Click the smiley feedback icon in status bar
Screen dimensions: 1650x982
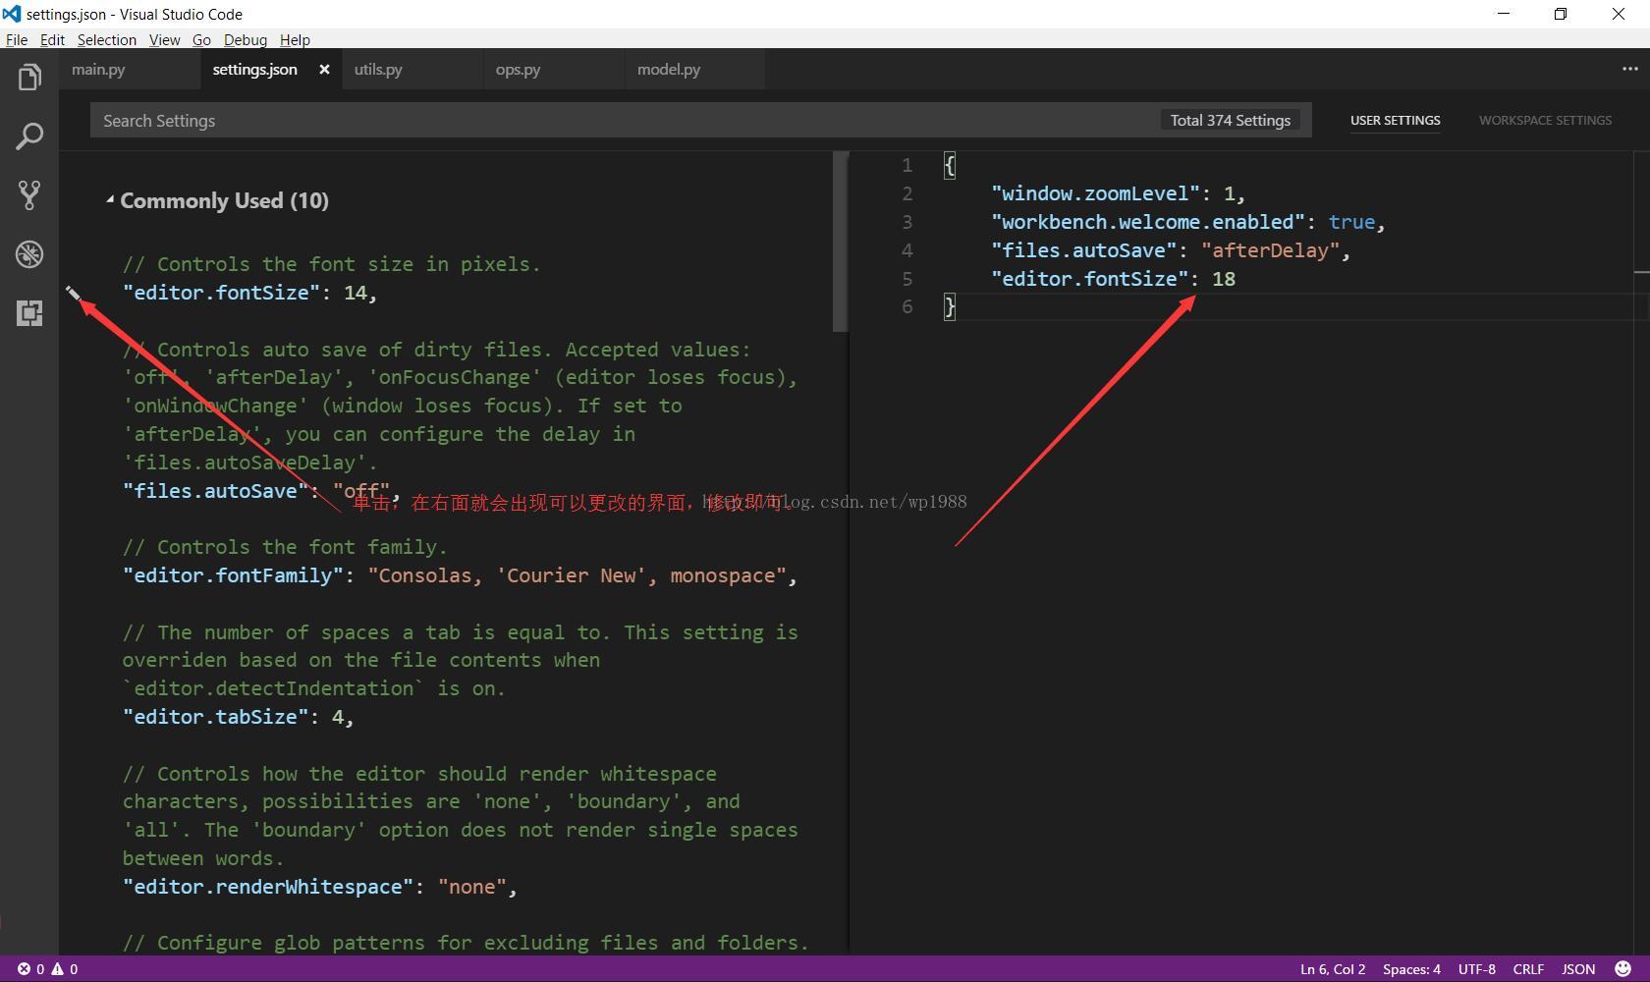pos(1622,969)
